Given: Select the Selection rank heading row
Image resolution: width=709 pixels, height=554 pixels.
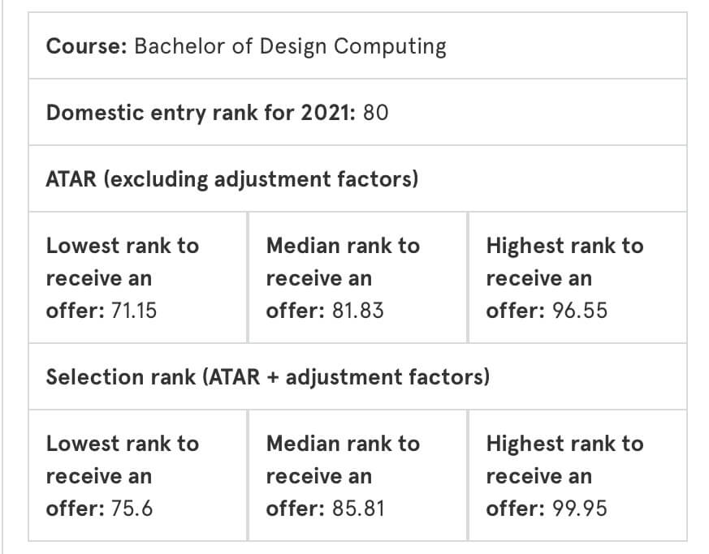Looking at the screenshot, I should [x=357, y=376].
